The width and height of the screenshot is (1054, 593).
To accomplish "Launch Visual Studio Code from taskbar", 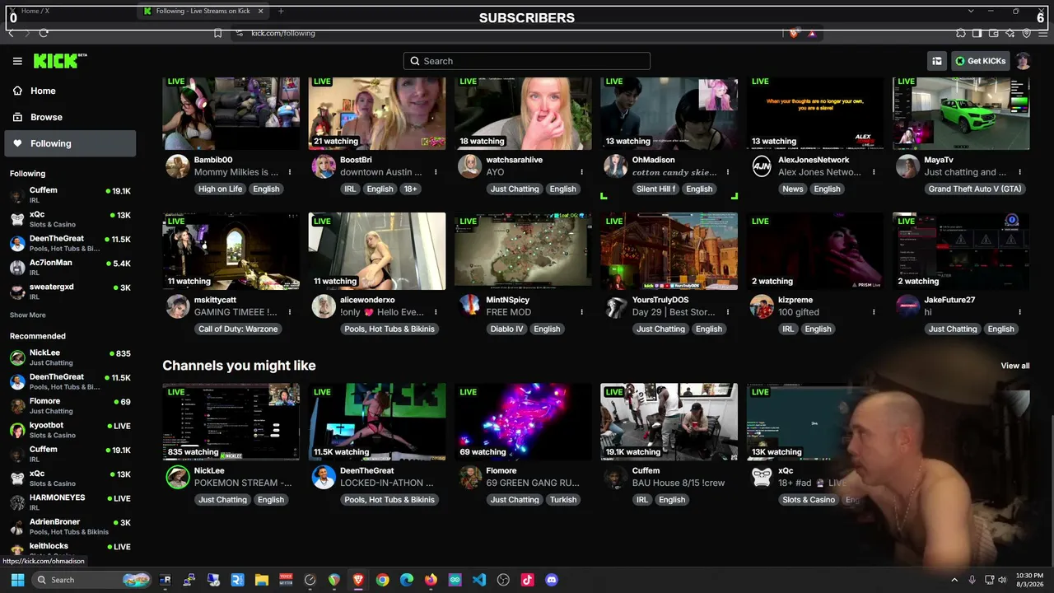I will coord(479,580).
